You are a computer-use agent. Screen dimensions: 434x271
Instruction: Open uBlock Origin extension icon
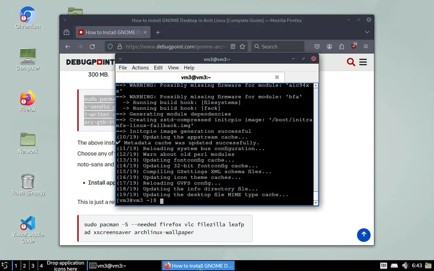point(354,46)
